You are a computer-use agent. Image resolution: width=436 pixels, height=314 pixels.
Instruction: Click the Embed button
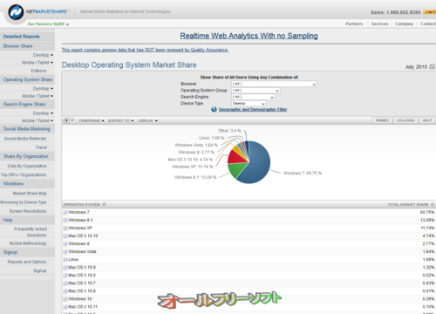click(x=382, y=120)
